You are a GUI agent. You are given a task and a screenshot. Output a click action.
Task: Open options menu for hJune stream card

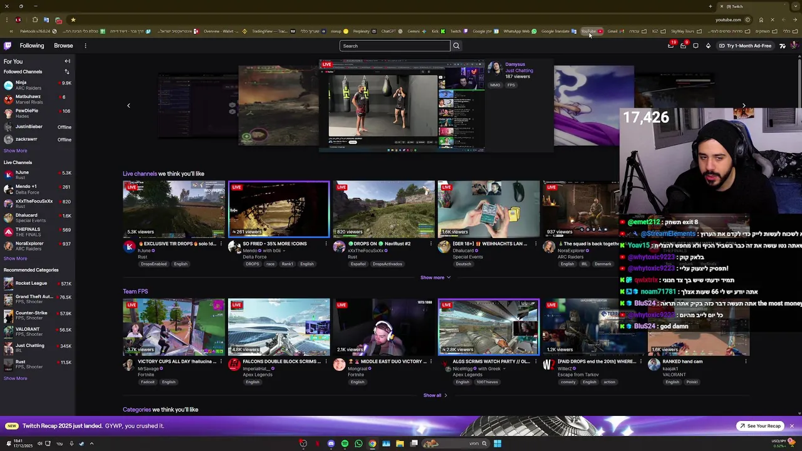click(x=221, y=244)
